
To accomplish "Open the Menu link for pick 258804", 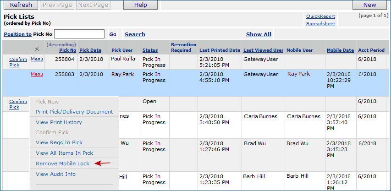I will [x=37, y=59].
